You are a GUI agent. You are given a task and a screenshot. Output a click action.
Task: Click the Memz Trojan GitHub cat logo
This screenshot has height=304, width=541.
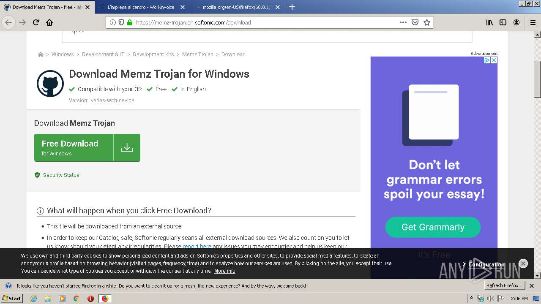[50, 84]
